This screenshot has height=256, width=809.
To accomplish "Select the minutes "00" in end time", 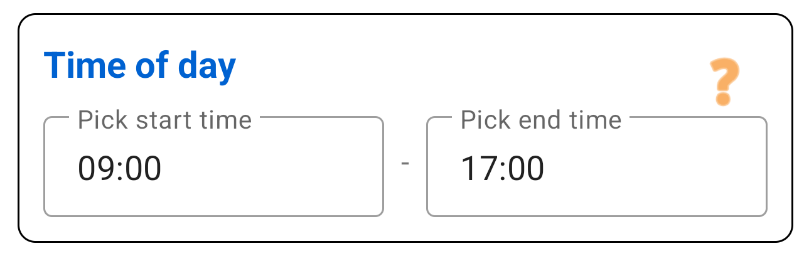I will tap(526, 168).
